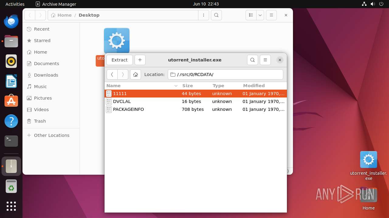Click Desktop breadcrumb in Files path bar
This screenshot has width=389, height=218.
pos(89,15)
